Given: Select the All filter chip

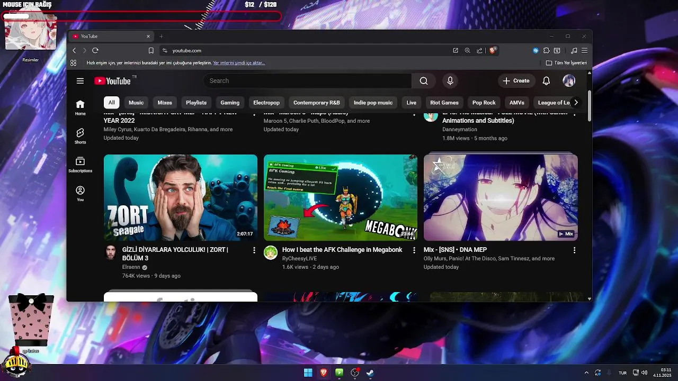Looking at the screenshot, I should (x=111, y=103).
